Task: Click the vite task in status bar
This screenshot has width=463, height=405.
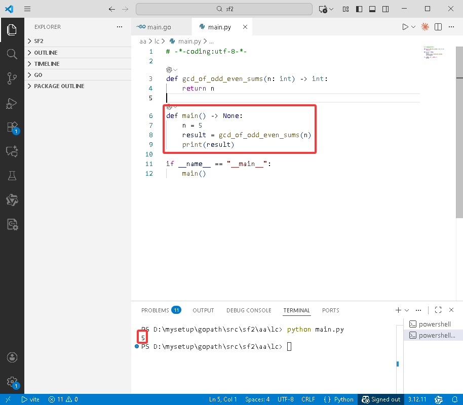Action: coord(30,399)
